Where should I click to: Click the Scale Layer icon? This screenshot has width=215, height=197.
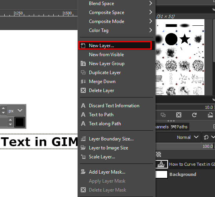[83, 157]
